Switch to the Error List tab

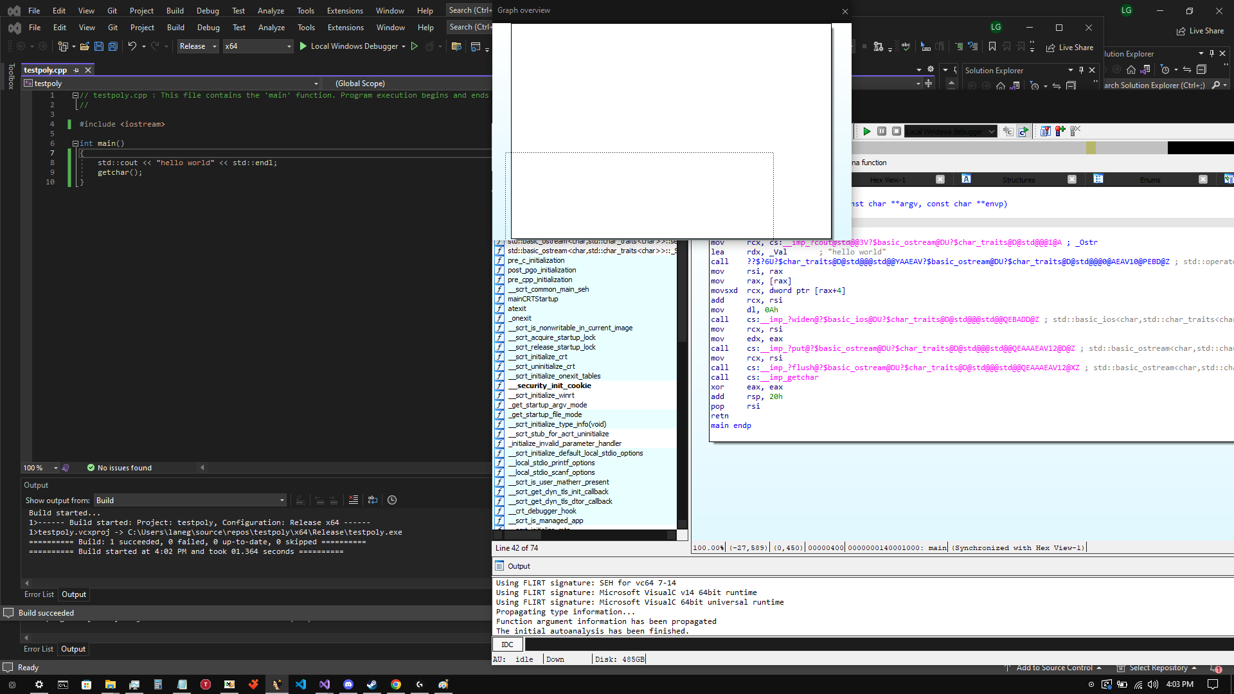click(39, 594)
